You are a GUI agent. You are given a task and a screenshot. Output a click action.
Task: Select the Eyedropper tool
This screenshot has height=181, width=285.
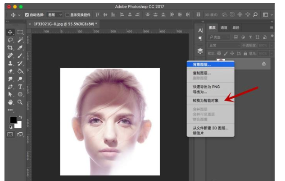pyautogui.click(x=20, y=48)
